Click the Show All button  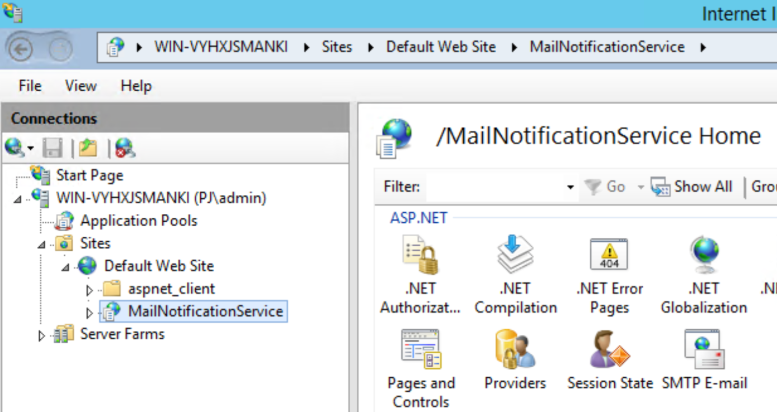click(x=691, y=186)
